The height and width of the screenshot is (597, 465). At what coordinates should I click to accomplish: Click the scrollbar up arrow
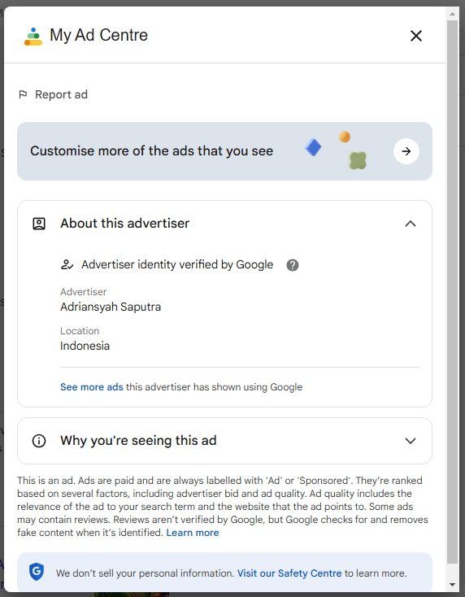coord(452,14)
